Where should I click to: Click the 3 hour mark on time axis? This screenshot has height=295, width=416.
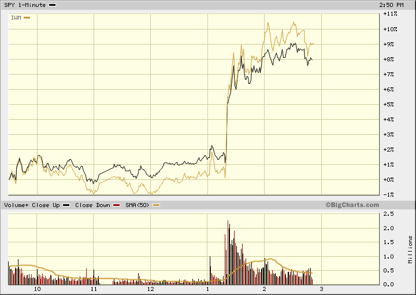(320, 289)
